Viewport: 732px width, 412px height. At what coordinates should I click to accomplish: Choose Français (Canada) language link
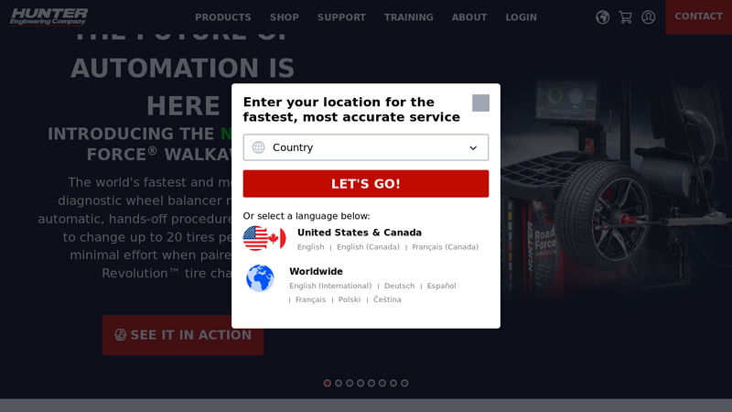445,247
